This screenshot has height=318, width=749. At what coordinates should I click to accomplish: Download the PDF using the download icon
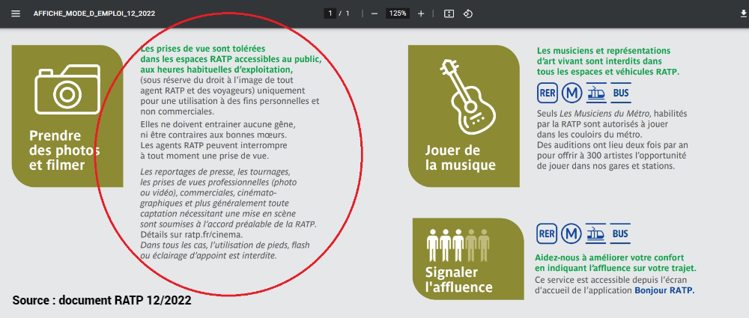coord(733,13)
